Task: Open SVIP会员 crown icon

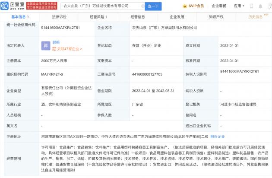Action: pos(185,6)
